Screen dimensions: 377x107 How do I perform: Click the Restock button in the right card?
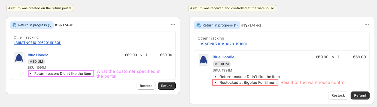click(x=338, y=95)
